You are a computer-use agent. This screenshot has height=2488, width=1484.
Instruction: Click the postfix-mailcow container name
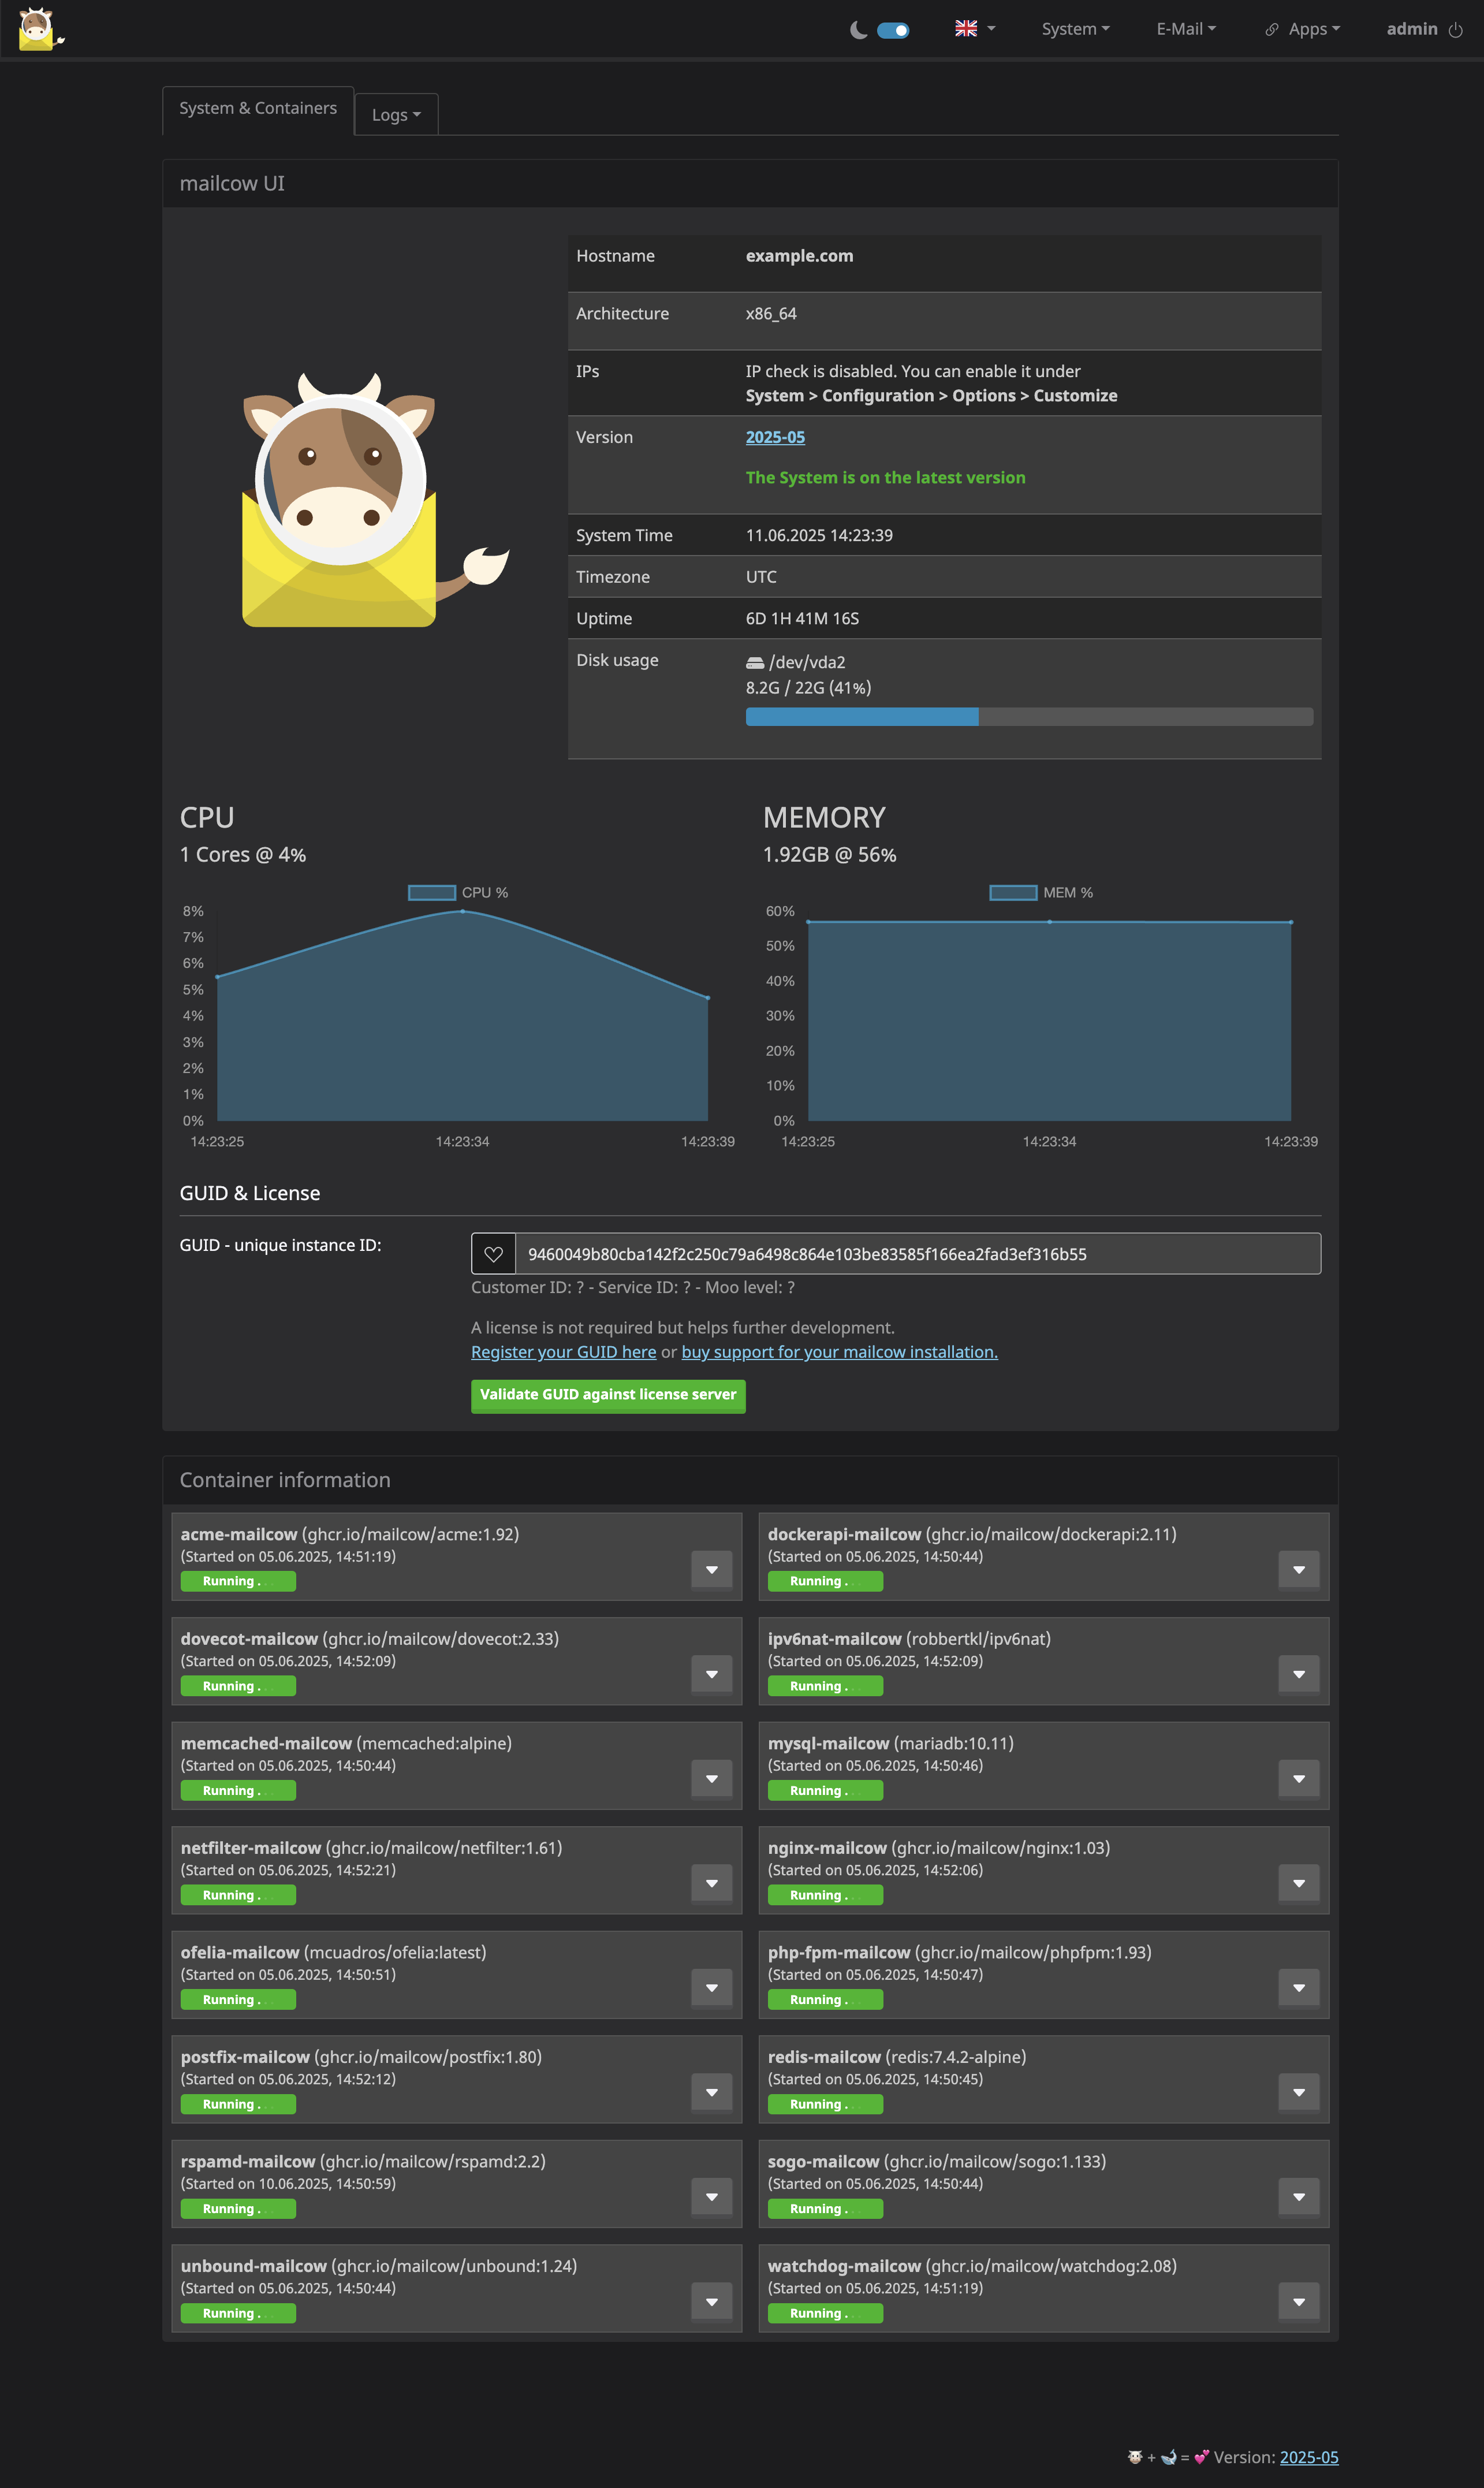(x=245, y=2057)
